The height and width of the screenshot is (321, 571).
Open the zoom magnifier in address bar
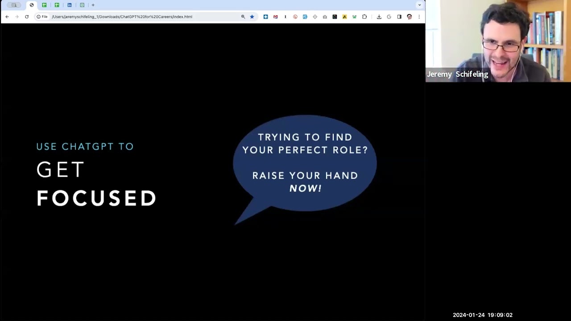(243, 16)
